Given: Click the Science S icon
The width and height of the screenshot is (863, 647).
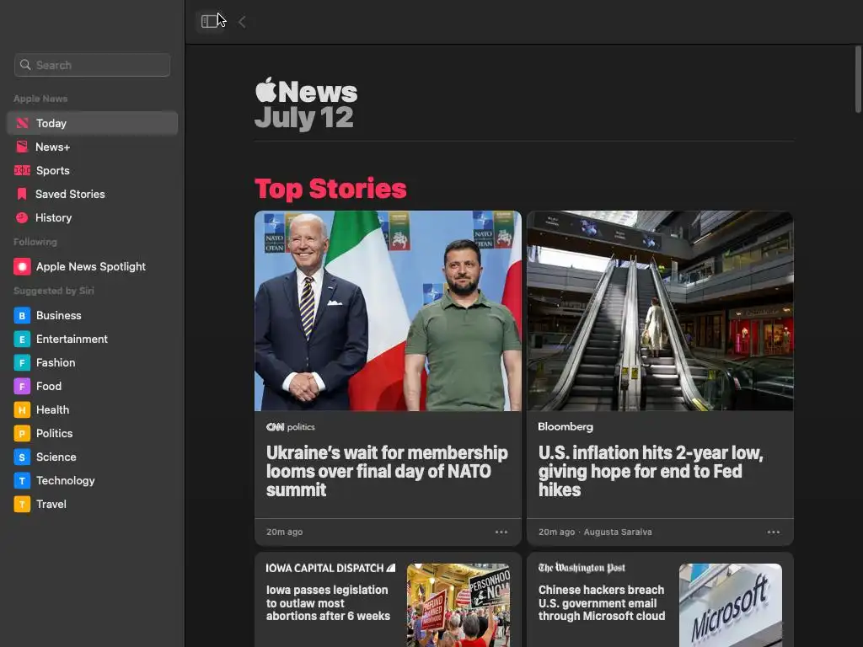Looking at the screenshot, I should 22,457.
